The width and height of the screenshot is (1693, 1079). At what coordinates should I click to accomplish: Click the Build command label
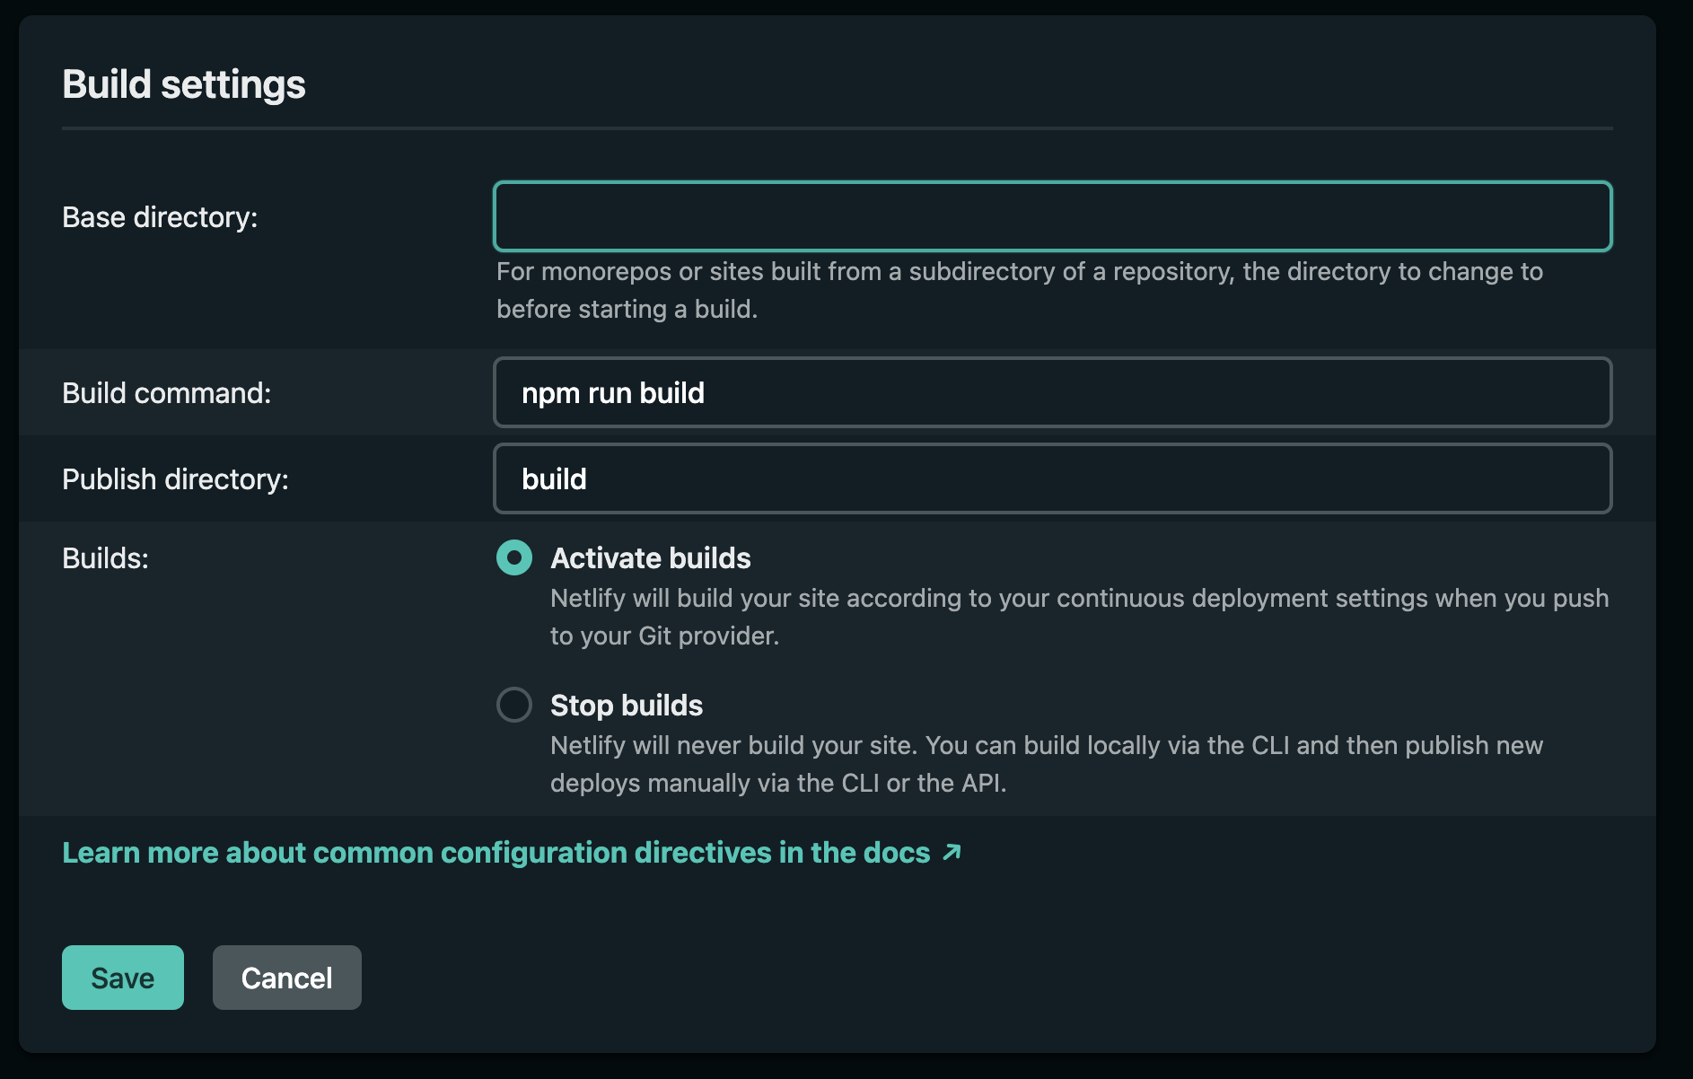click(x=167, y=392)
